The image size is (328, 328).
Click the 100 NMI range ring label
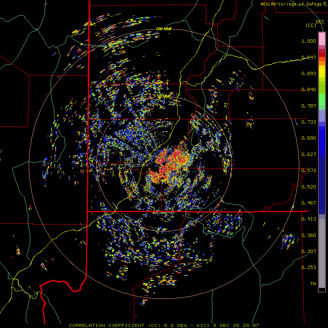[x=164, y=29]
